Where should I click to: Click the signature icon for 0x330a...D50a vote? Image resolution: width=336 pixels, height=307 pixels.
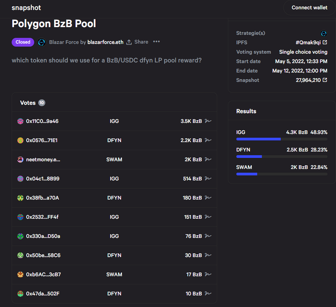pyautogui.click(x=208, y=236)
